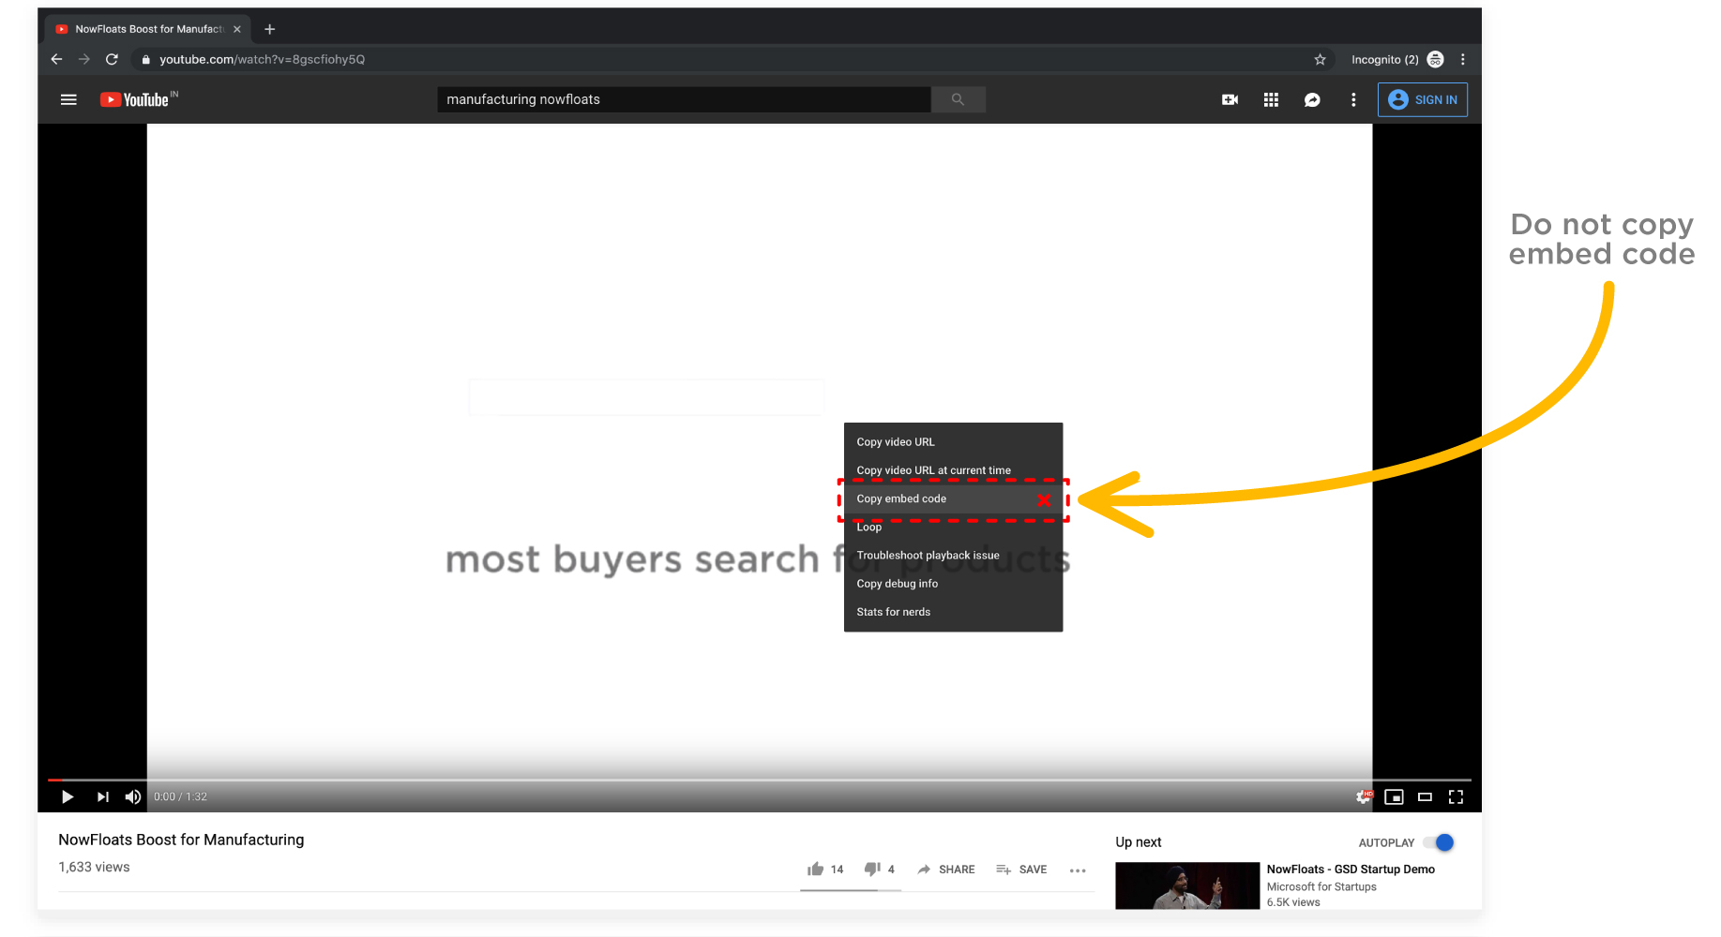Click Microsoft for Startups channel name

[1321, 886]
